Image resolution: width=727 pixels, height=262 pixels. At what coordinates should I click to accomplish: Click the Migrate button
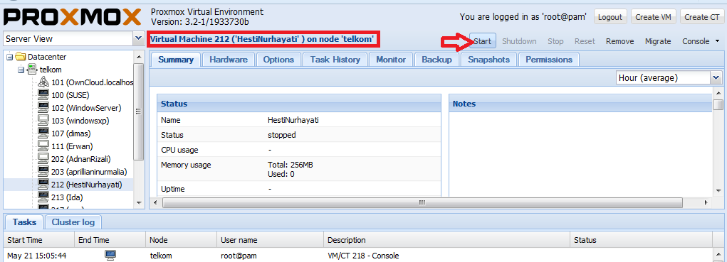[658, 41]
